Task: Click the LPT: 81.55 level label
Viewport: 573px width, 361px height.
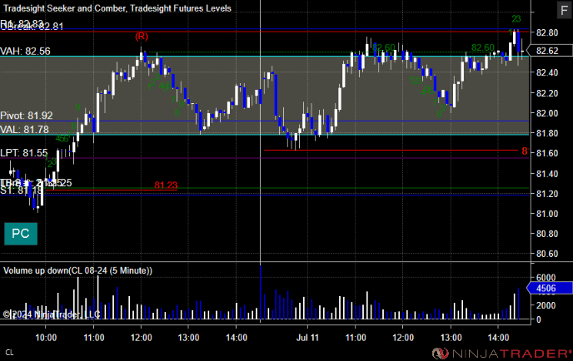Action: 24,152
